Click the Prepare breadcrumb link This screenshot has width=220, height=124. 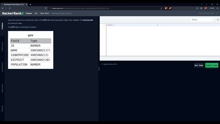[x=29, y=13]
